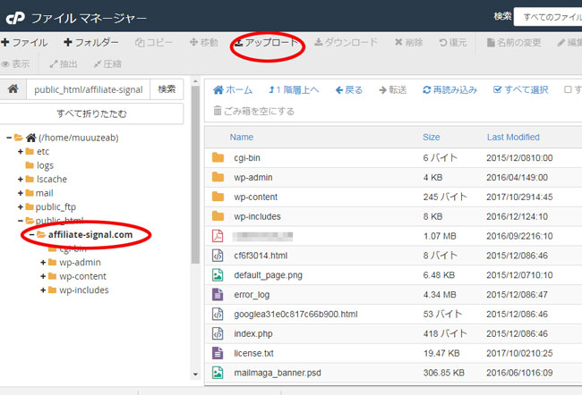This screenshot has height=395, width=582.
Task: Click the ダウンロード download toolbar button
Action: click(346, 43)
